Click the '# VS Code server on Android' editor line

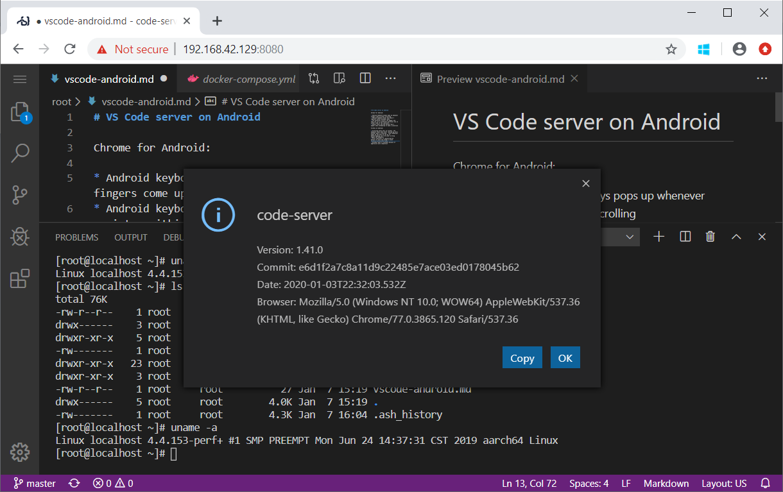coord(177,117)
